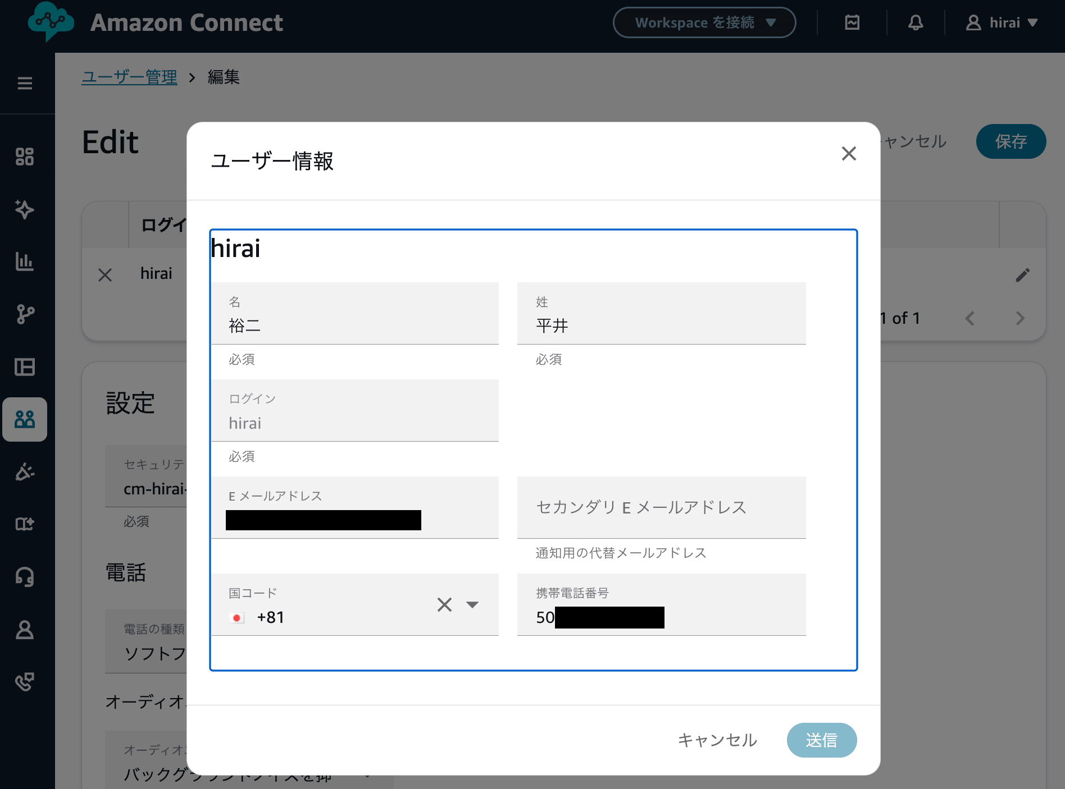
Task: Open the analytics bar chart icon
Action: tap(25, 262)
